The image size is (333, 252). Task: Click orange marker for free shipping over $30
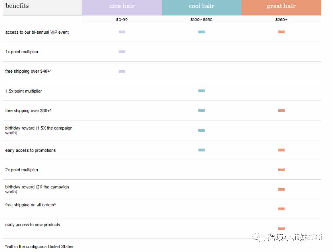tap(281, 110)
